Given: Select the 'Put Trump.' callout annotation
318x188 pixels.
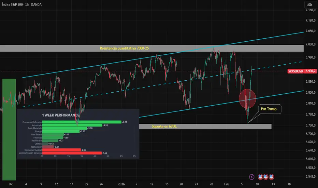Looking at the screenshot, I should tap(269, 109).
